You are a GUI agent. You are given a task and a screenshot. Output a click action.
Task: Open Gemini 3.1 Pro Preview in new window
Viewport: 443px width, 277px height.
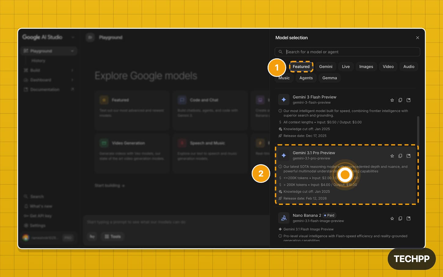click(x=408, y=156)
